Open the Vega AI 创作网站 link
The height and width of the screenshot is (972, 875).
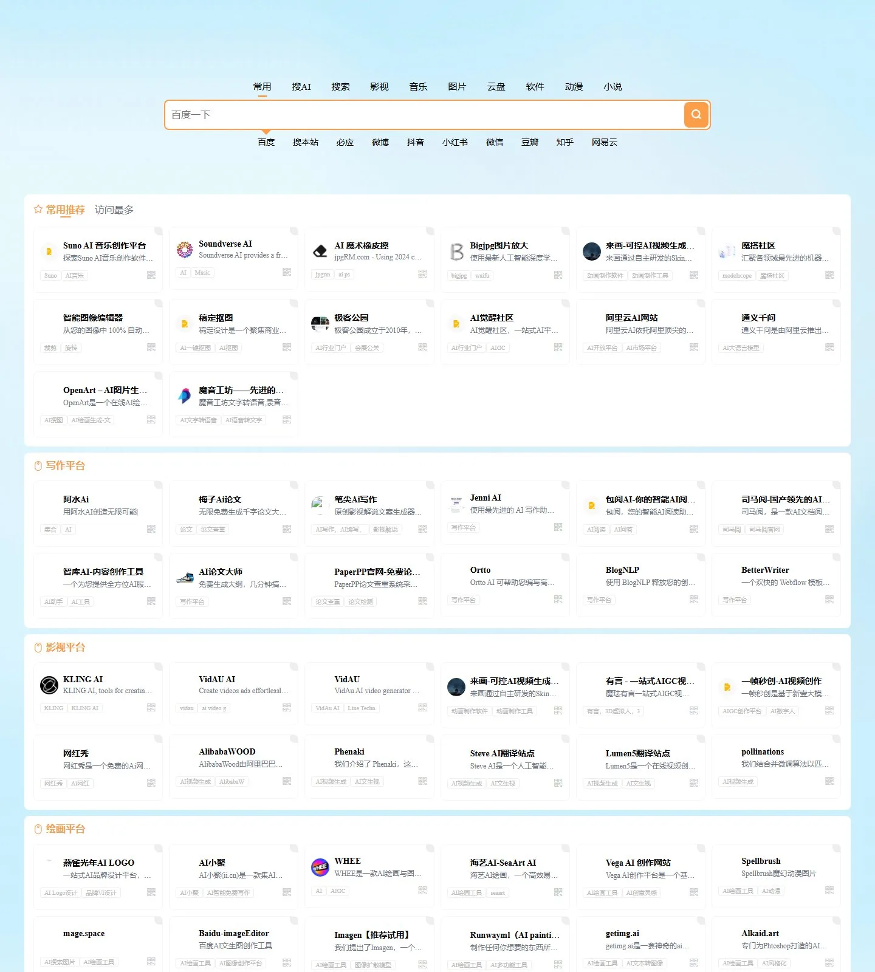(638, 863)
